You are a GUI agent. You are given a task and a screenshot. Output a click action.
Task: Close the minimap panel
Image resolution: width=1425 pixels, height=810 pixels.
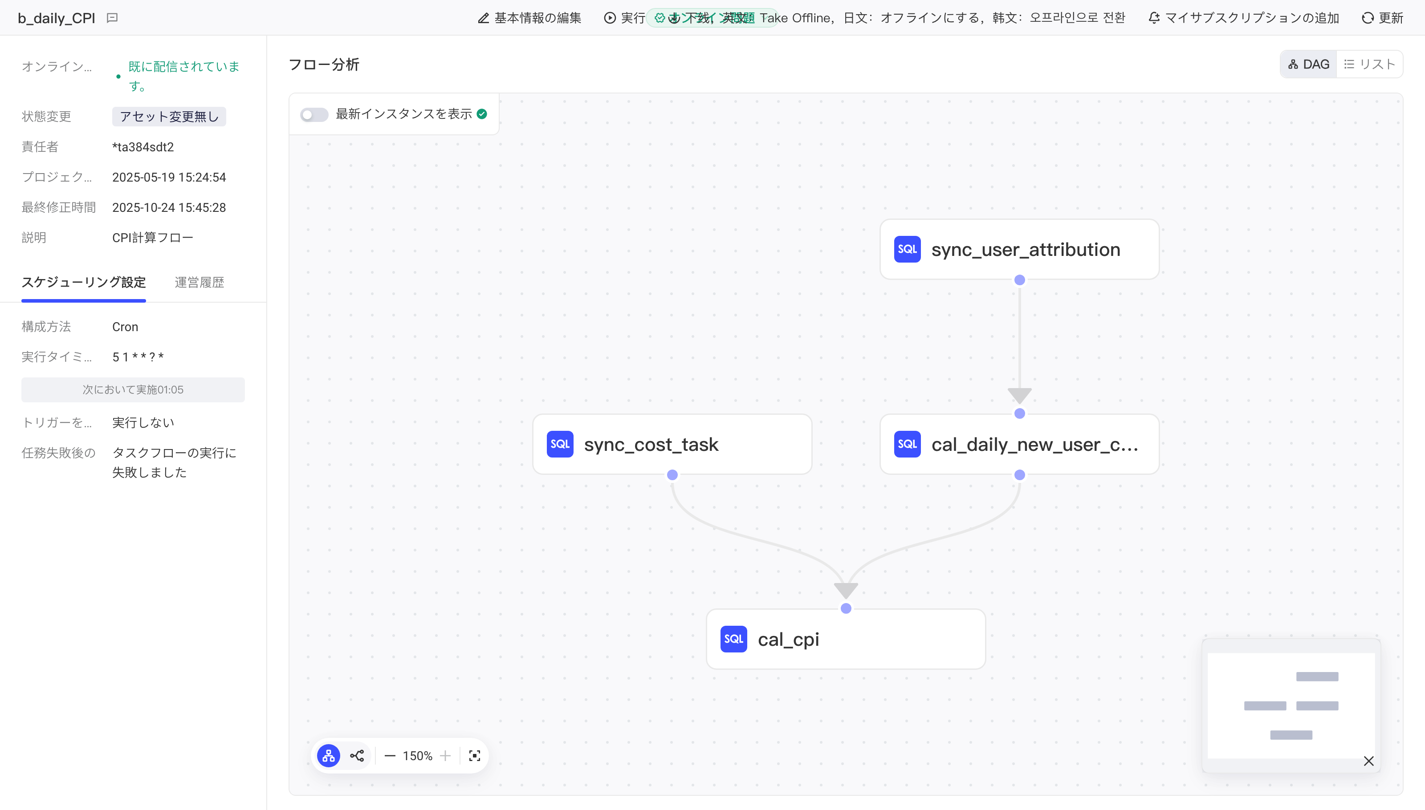(x=1368, y=761)
